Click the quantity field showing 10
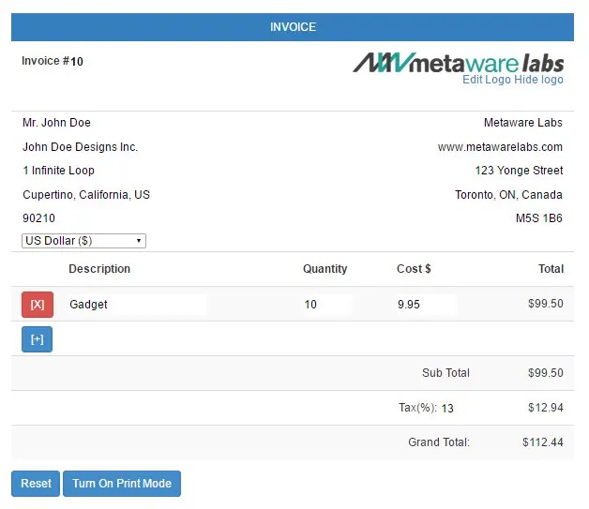The height and width of the screenshot is (509, 589). tap(325, 305)
